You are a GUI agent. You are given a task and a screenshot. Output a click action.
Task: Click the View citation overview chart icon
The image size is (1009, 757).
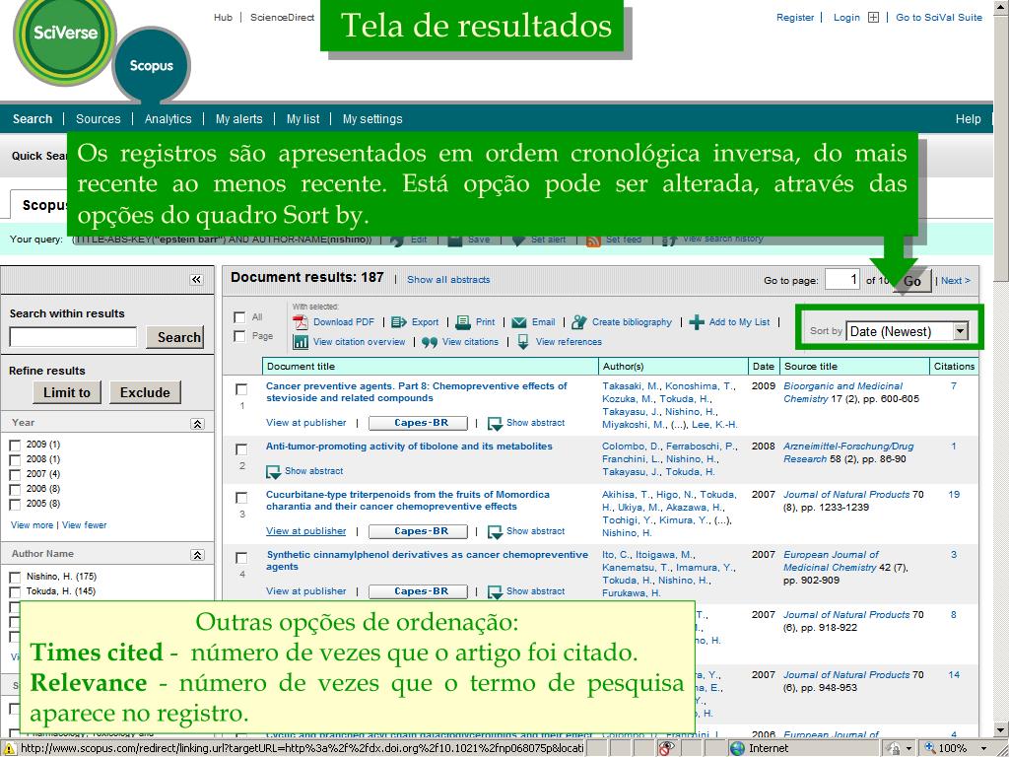[301, 342]
